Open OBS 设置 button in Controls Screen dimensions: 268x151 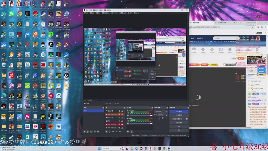(179, 127)
